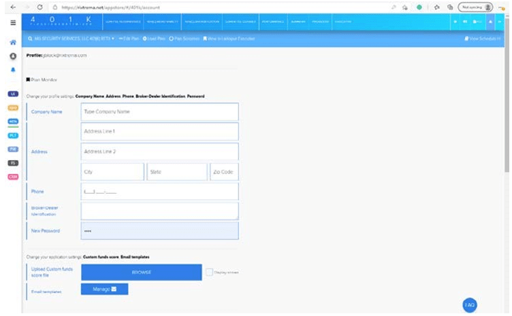Open the user account sidebar icon
Viewport: 512px width, 316px height.
click(x=13, y=55)
